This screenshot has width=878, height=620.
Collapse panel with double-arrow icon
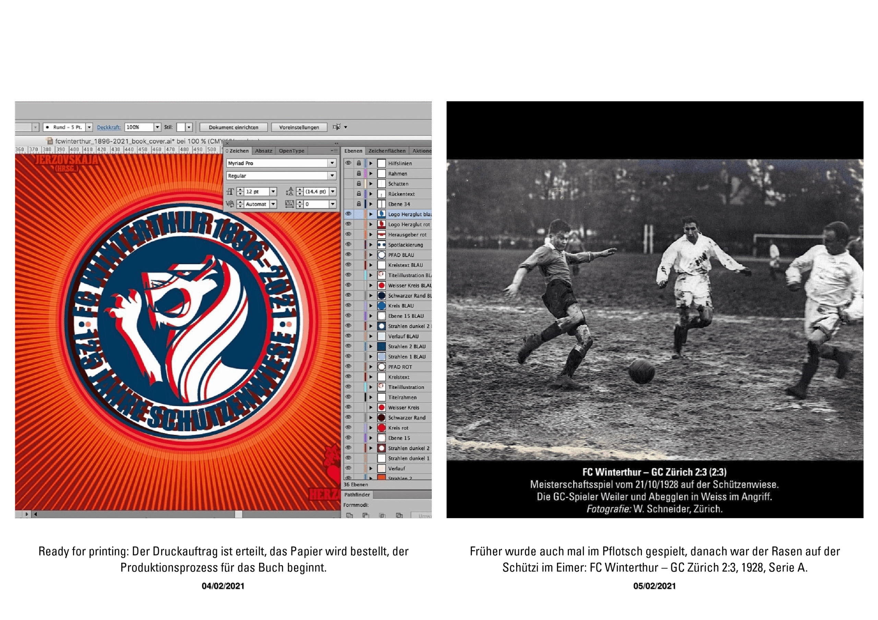click(336, 144)
